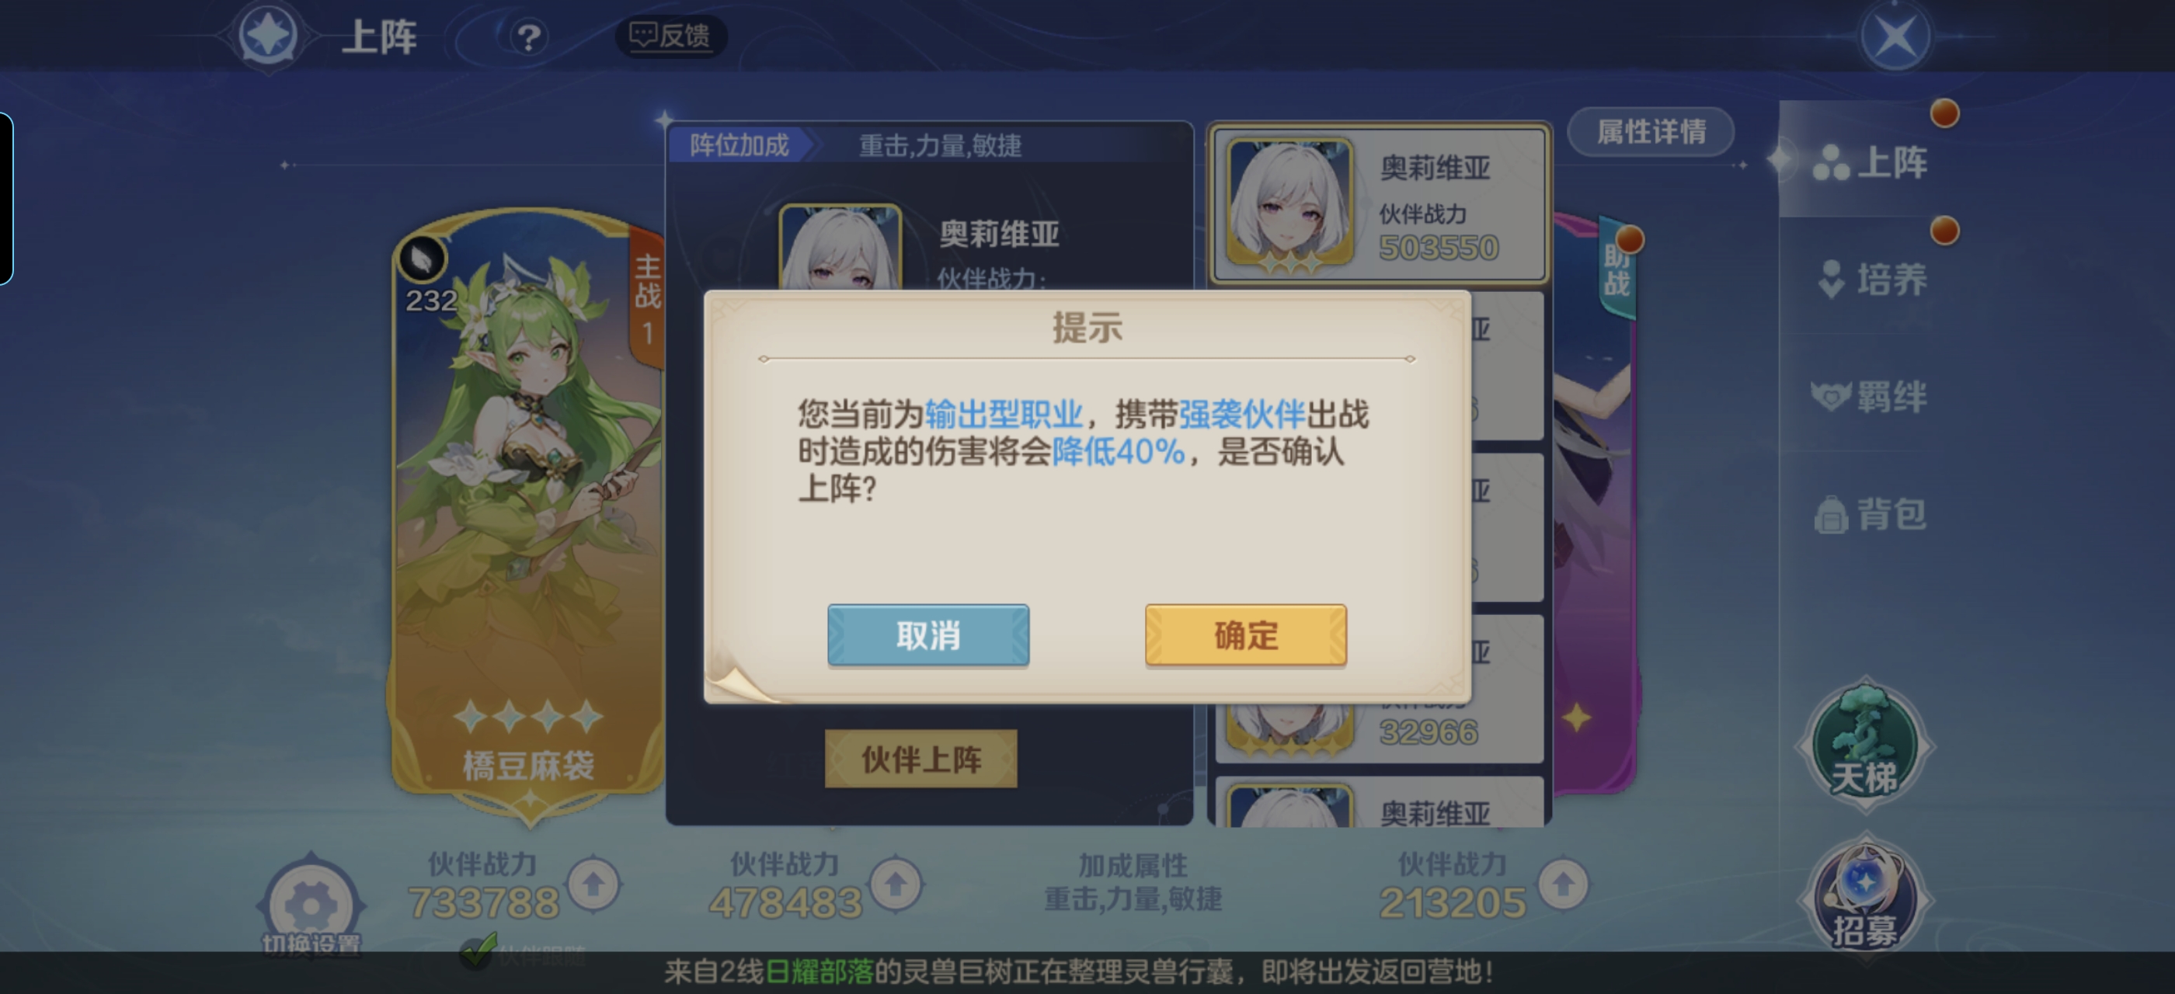Click the leaf element icon on 橋豆麻袋 card
2175x994 pixels.
(x=422, y=258)
